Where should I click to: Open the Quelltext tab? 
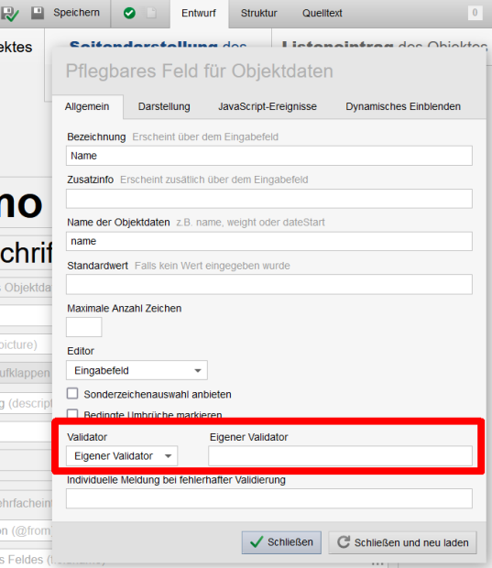coord(323,14)
